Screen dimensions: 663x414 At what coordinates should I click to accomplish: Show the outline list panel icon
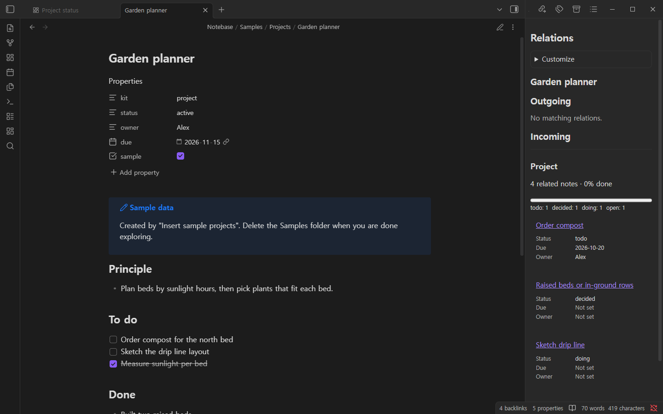point(593,9)
